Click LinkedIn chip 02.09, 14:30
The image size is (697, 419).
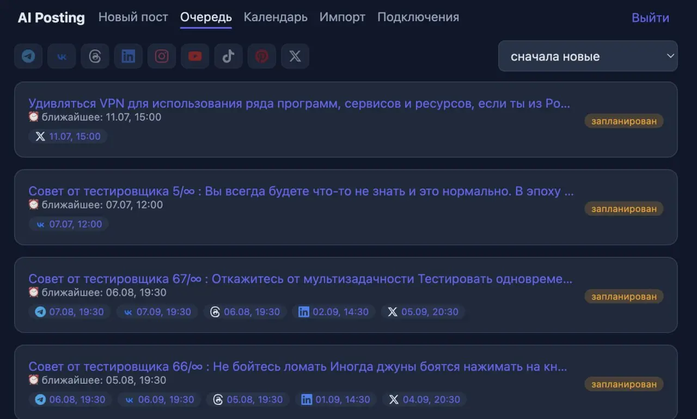[334, 312]
